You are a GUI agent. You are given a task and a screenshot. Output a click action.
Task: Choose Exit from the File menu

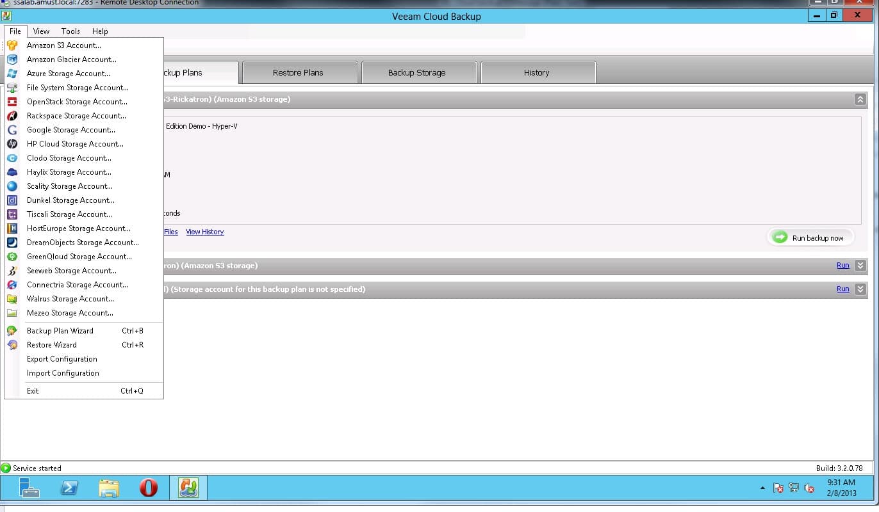click(x=84, y=391)
